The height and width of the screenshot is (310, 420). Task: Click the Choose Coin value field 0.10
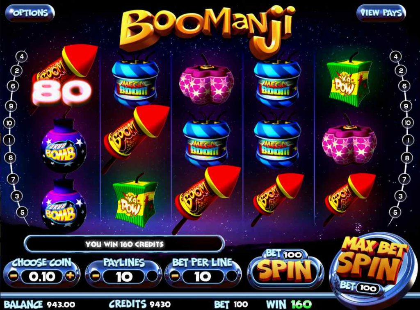point(42,276)
